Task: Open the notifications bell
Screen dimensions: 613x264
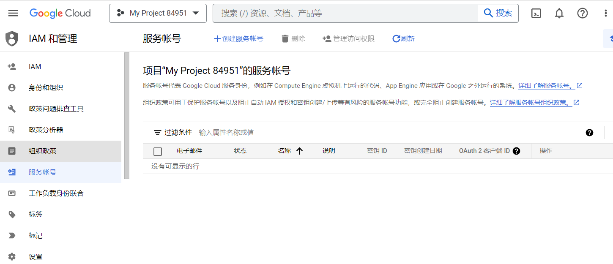Action: point(559,13)
